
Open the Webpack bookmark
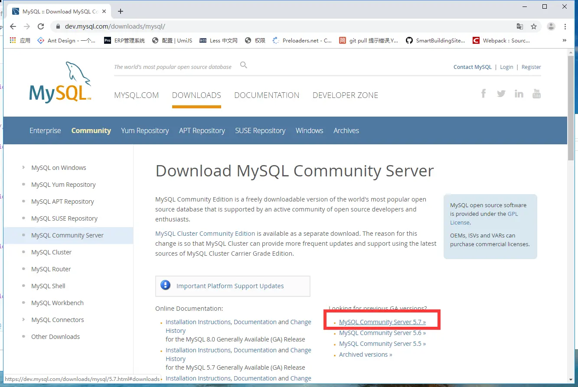[501, 40]
